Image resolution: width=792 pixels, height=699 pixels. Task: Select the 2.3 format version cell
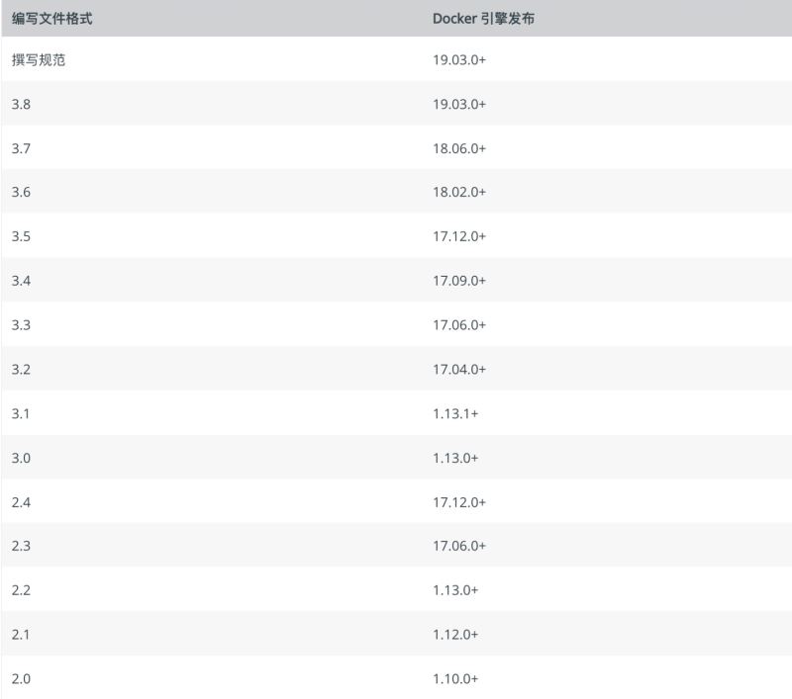tap(21, 546)
